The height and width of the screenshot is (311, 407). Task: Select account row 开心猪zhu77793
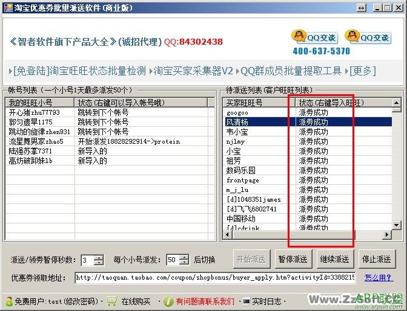click(x=110, y=112)
